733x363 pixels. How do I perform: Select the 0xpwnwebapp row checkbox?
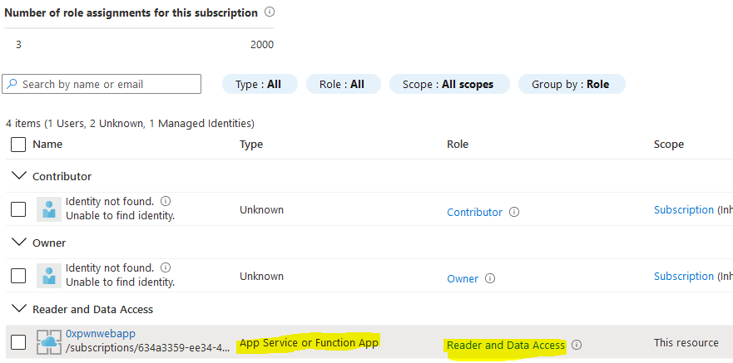click(x=18, y=342)
